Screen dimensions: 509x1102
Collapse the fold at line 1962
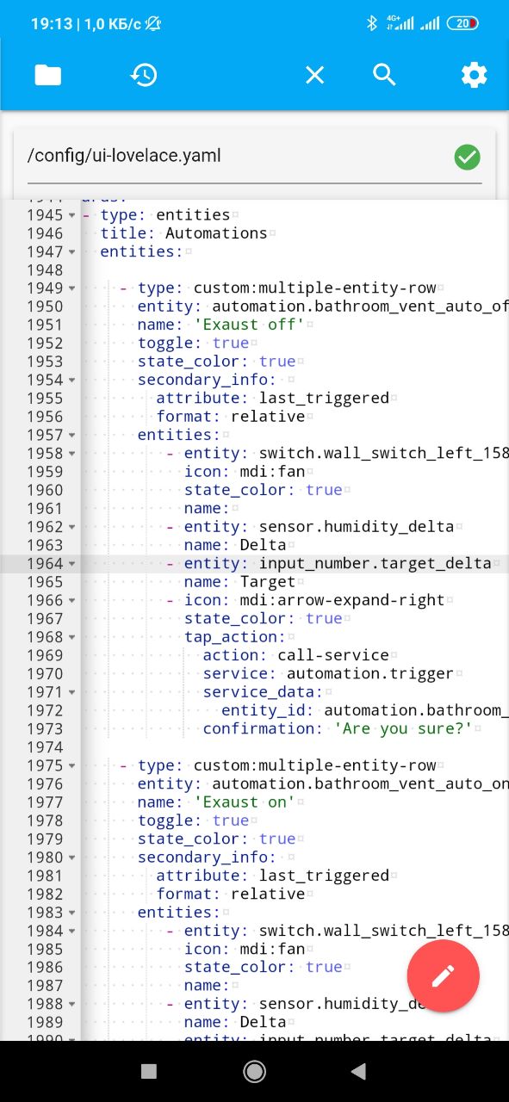click(x=71, y=527)
